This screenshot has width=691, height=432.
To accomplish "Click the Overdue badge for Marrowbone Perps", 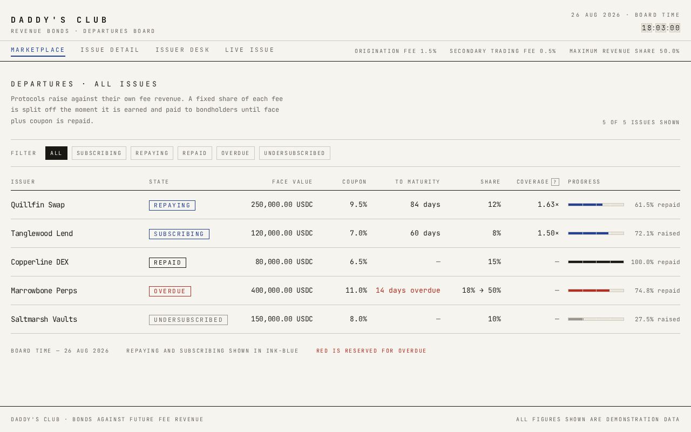I will click(170, 292).
